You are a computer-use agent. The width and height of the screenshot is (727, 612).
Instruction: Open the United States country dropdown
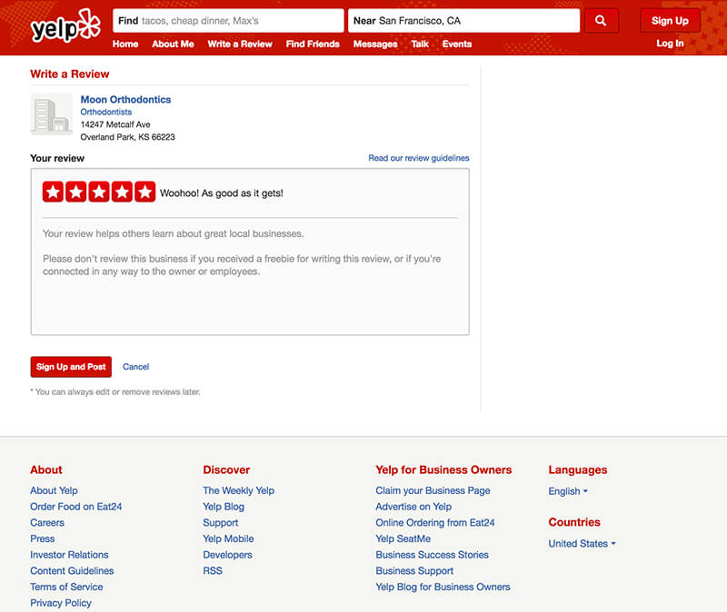(582, 544)
